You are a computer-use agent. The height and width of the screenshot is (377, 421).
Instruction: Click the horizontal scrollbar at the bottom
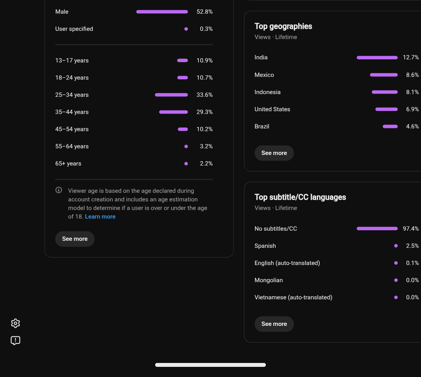tap(210, 365)
